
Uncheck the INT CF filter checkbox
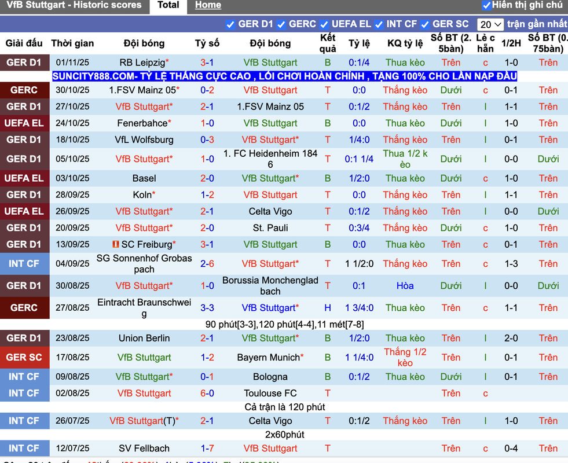(x=379, y=25)
